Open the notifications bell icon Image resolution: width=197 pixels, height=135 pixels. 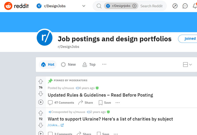click(195, 6)
